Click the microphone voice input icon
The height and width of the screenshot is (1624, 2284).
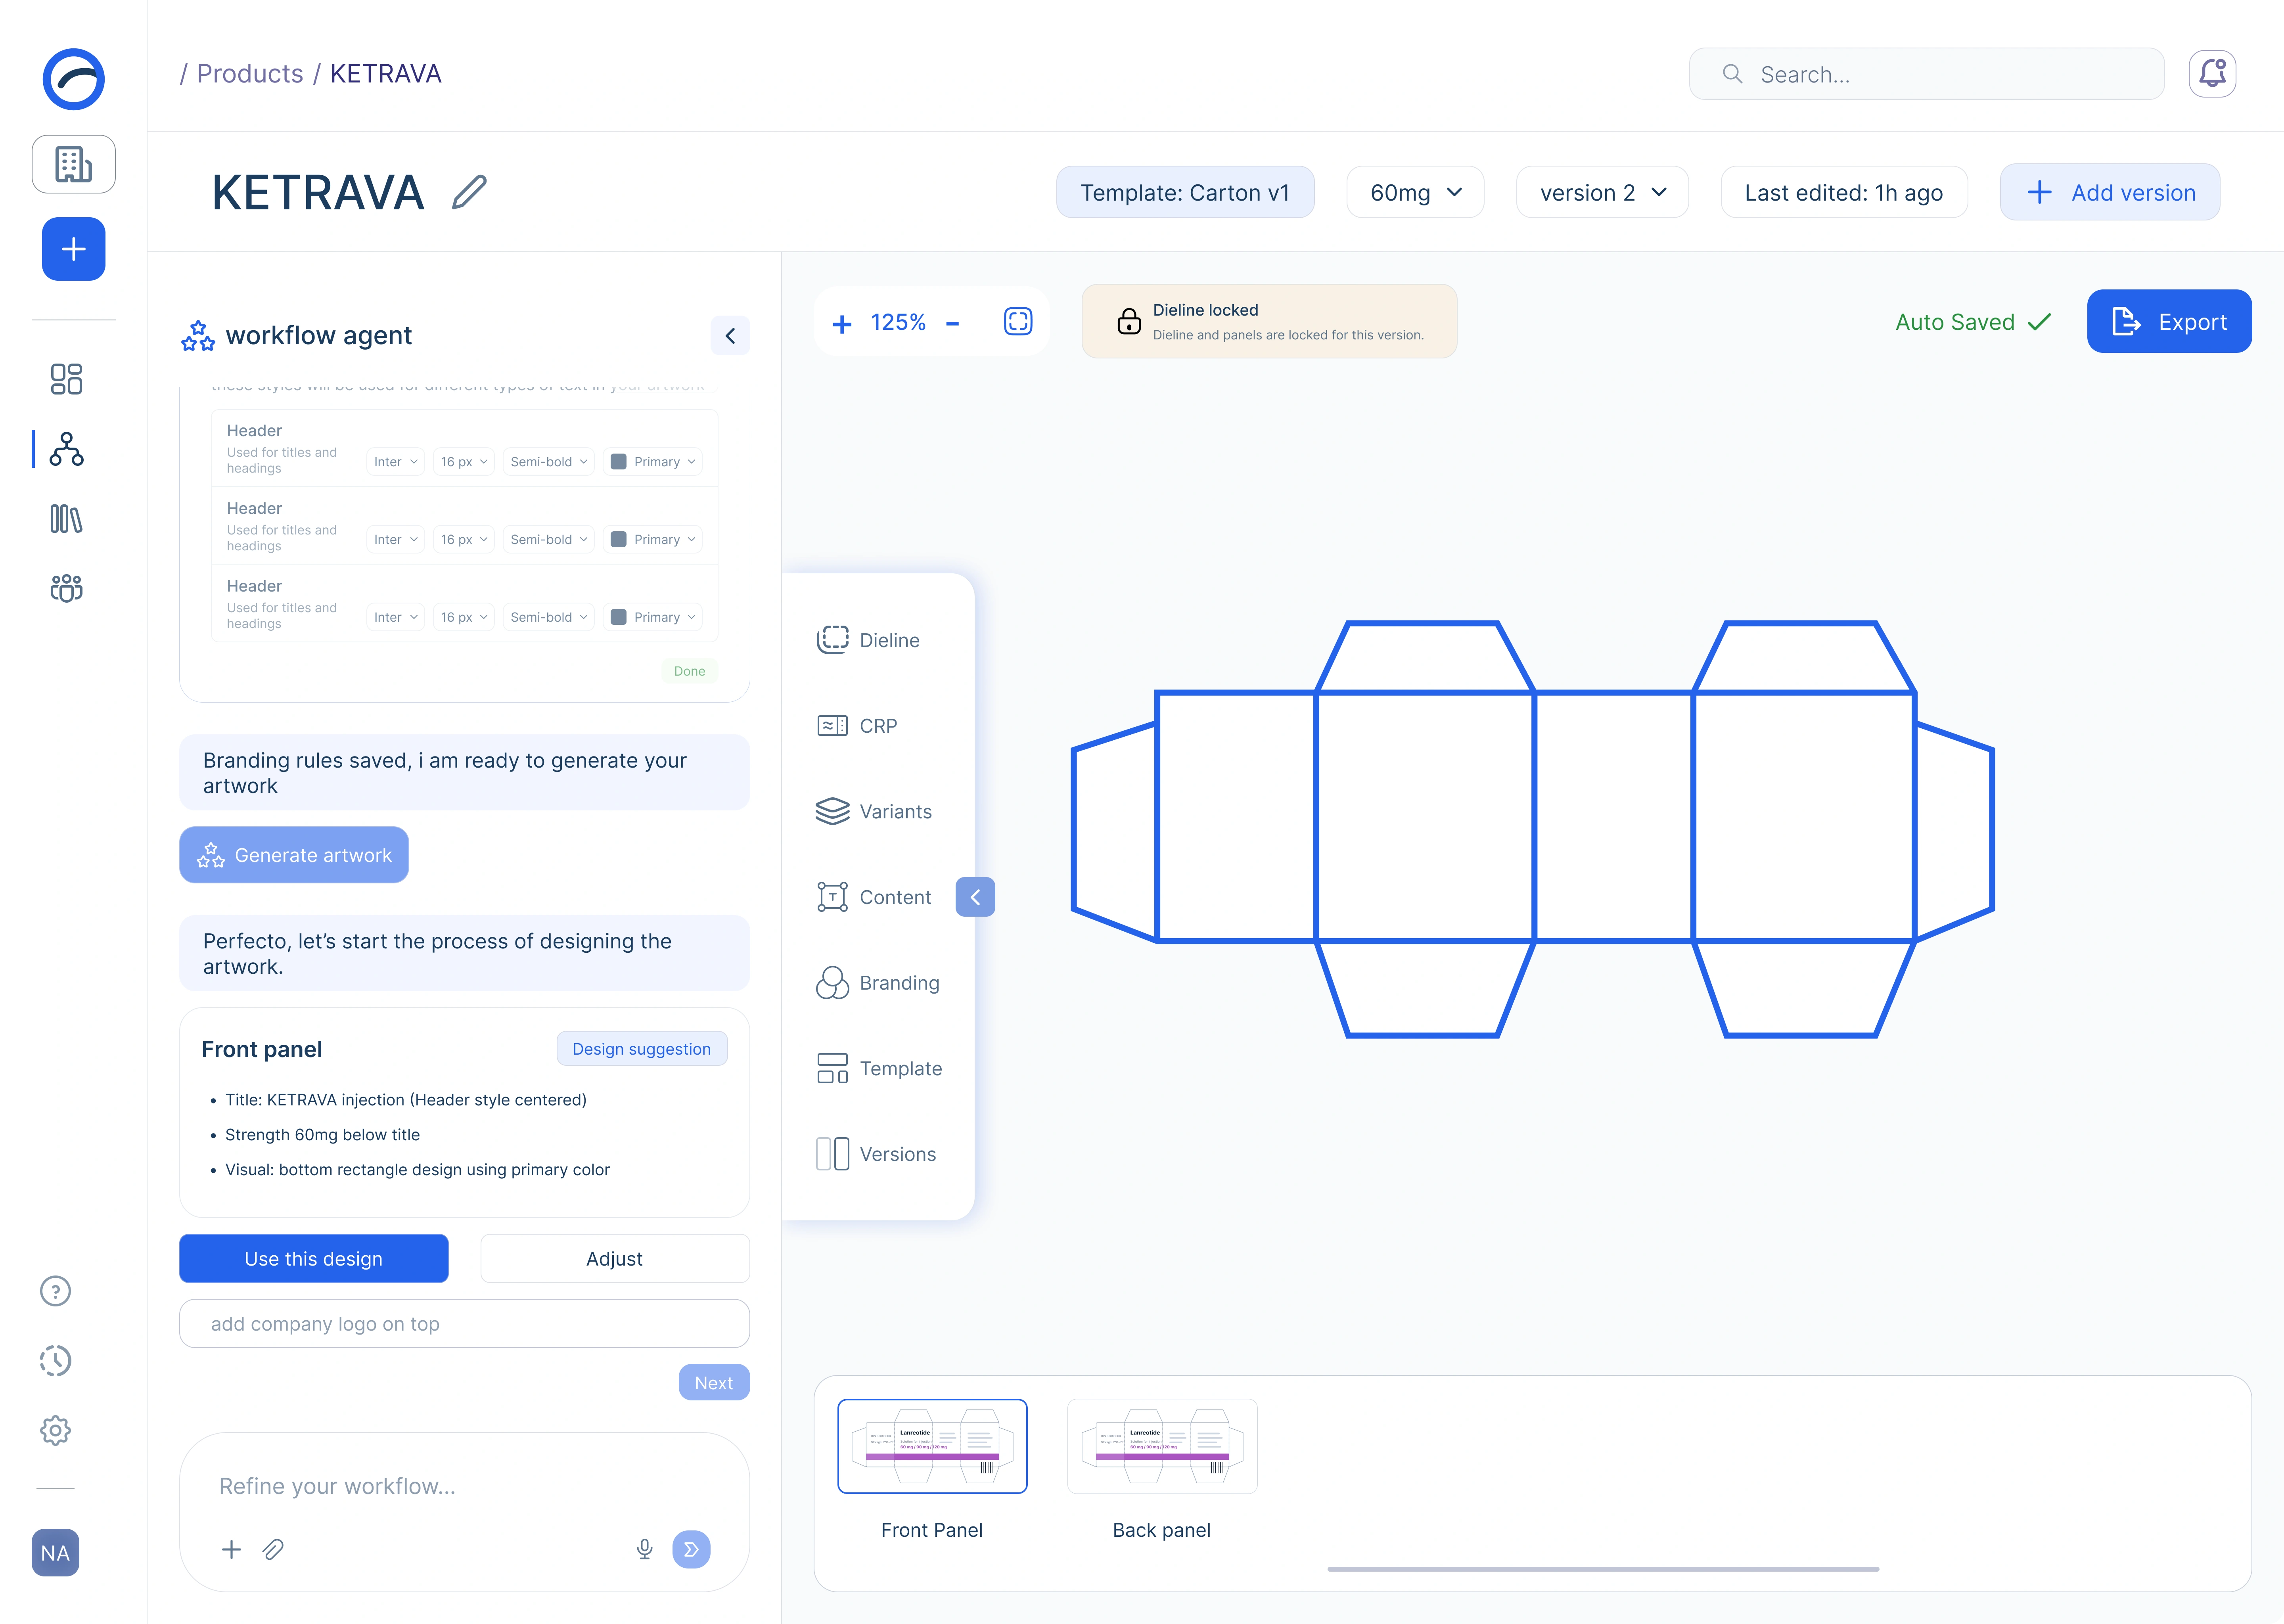click(x=645, y=1549)
